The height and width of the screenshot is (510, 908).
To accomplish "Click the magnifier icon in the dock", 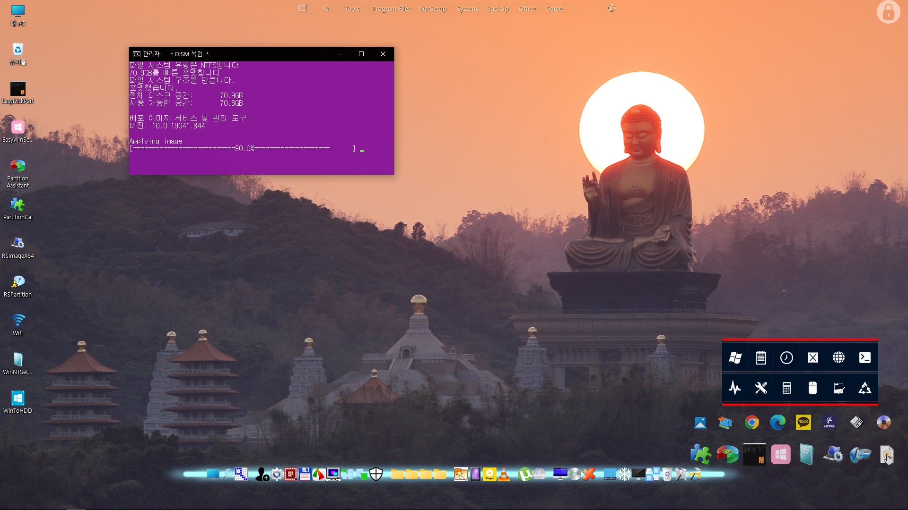I will [229, 474].
